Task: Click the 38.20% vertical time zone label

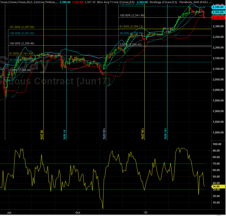Action: (41, 135)
